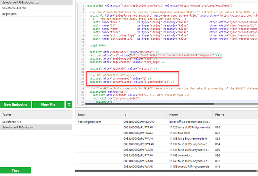Select Id cell 0033z00002pPqPUAA0

tap(138, 133)
